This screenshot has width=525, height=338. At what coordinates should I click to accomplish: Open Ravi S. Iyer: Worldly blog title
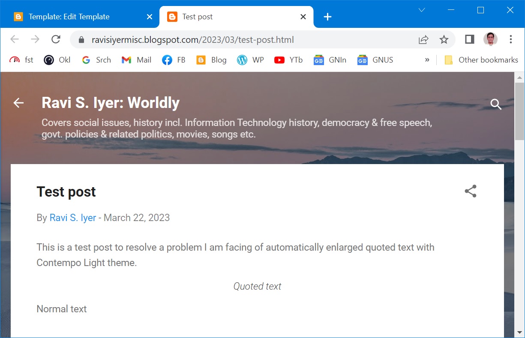click(111, 103)
